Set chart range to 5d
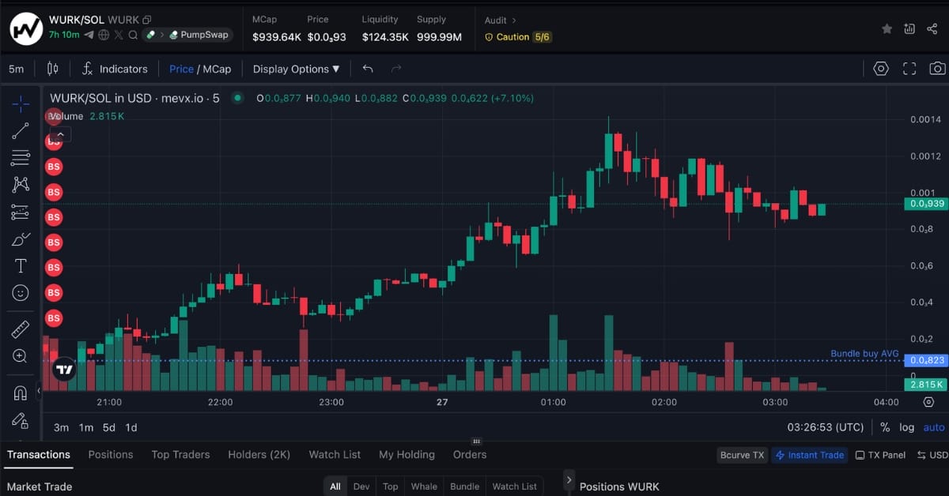 click(109, 427)
